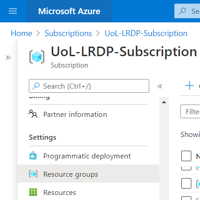200x200 pixels.
Task: Open Partner information menu item
Action: 88,115
